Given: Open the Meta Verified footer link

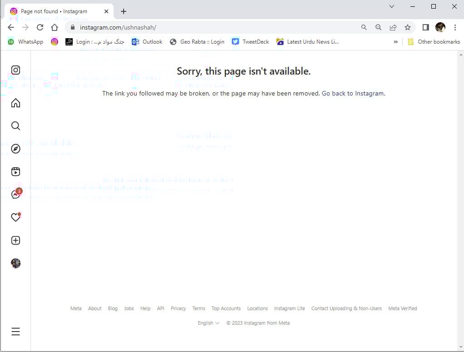Looking at the screenshot, I should [x=402, y=308].
